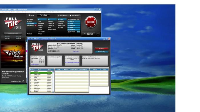This screenshot has height=112, width=200.
Task: Select the Real Money radio button
Action: click(58, 16)
